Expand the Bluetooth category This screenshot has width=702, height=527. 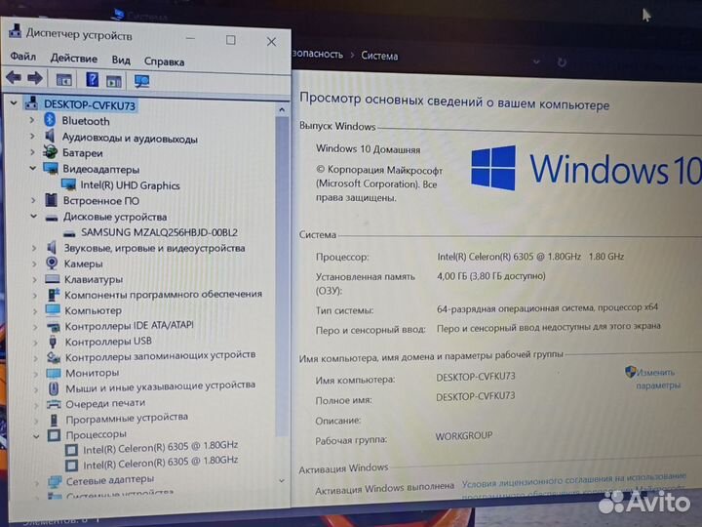[32, 120]
